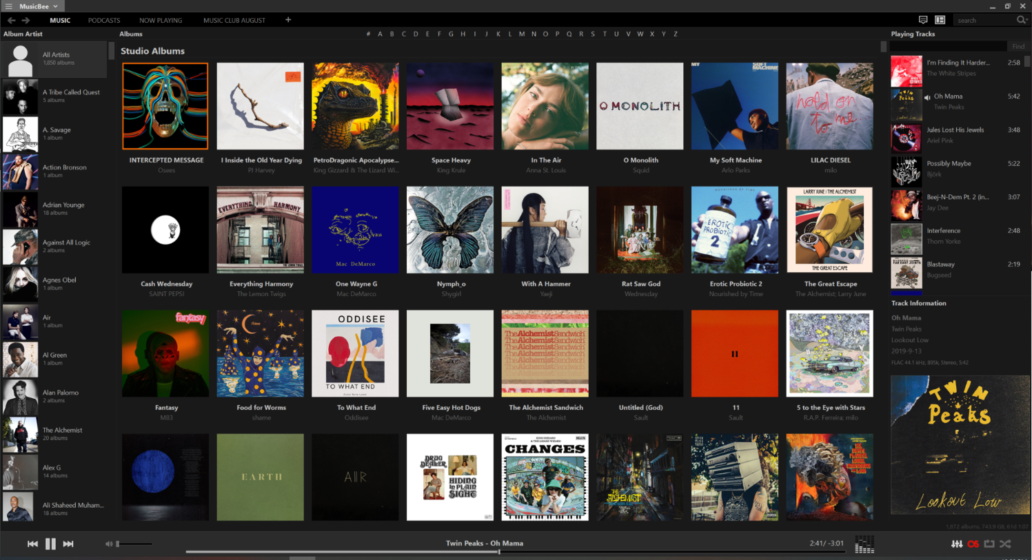Screen dimensions: 1032x560
Task: Switch to the MUSIC tab
Action: pos(60,21)
